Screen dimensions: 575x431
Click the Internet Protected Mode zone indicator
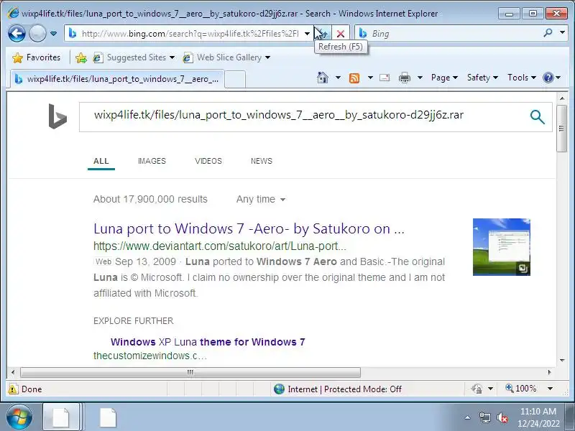click(x=338, y=389)
